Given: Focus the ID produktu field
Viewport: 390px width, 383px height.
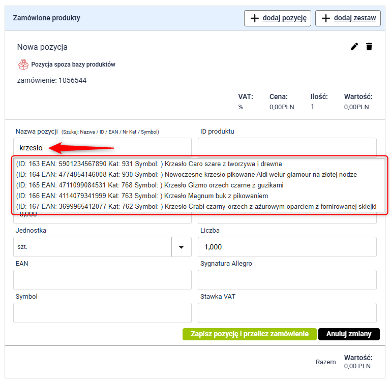Looking at the screenshot, I should [287, 147].
